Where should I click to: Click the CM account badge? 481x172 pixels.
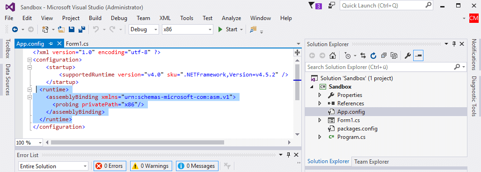(474, 18)
